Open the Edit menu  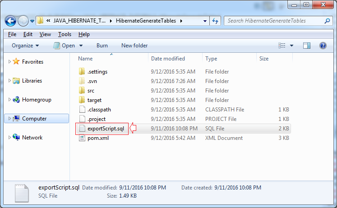(x=28, y=34)
